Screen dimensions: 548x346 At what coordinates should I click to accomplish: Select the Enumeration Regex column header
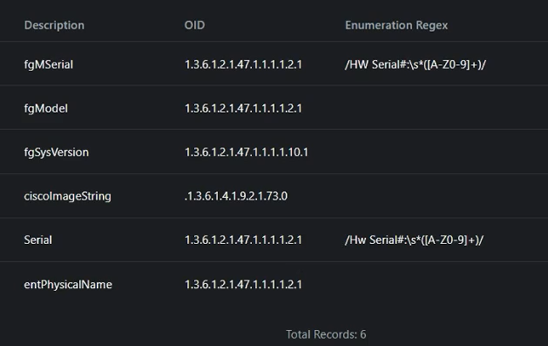pyautogui.click(x=396, y=25)
